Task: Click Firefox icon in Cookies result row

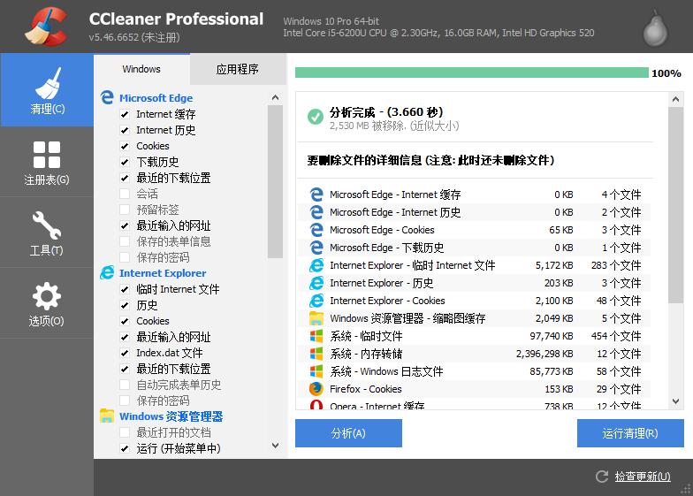Action: tap(316, 389)
